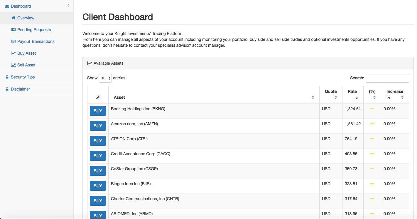The width and height of the screenshot is (417, 219).
Task: Open the Buy Asset page
Action: pyautogui.click(x=37, y=53)
